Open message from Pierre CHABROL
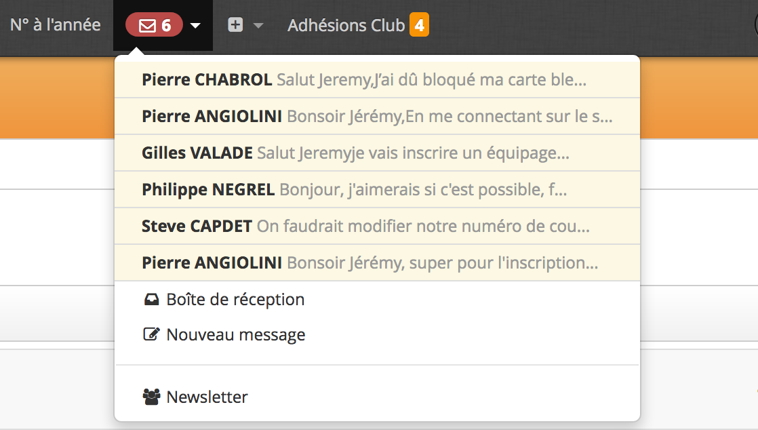Image resolution: width=758 pixels, height=430 pixels. [x=377, y=79]
